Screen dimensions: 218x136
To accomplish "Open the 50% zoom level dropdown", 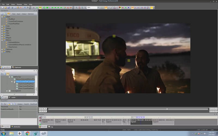I will [99, 8].
